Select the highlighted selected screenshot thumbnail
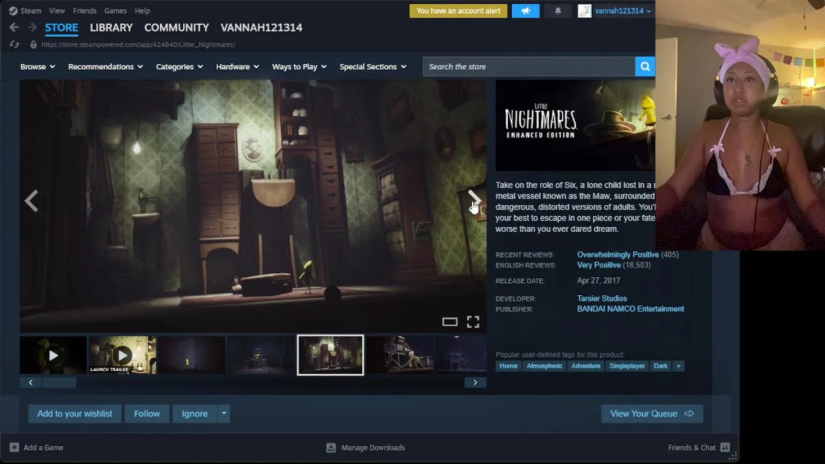This screenshot has height=464, width=825. coord(330,355)
